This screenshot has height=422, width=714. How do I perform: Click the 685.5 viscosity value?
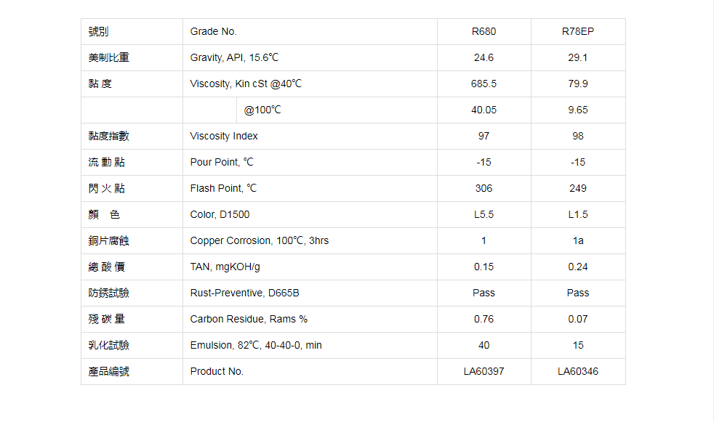click(x=484, y=84)
